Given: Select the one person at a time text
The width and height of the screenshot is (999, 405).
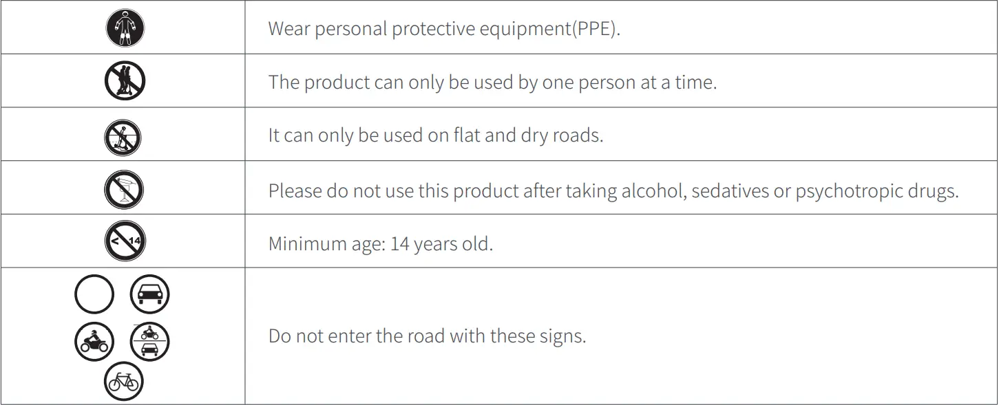Looking at the screenshot, I should 492,83.
